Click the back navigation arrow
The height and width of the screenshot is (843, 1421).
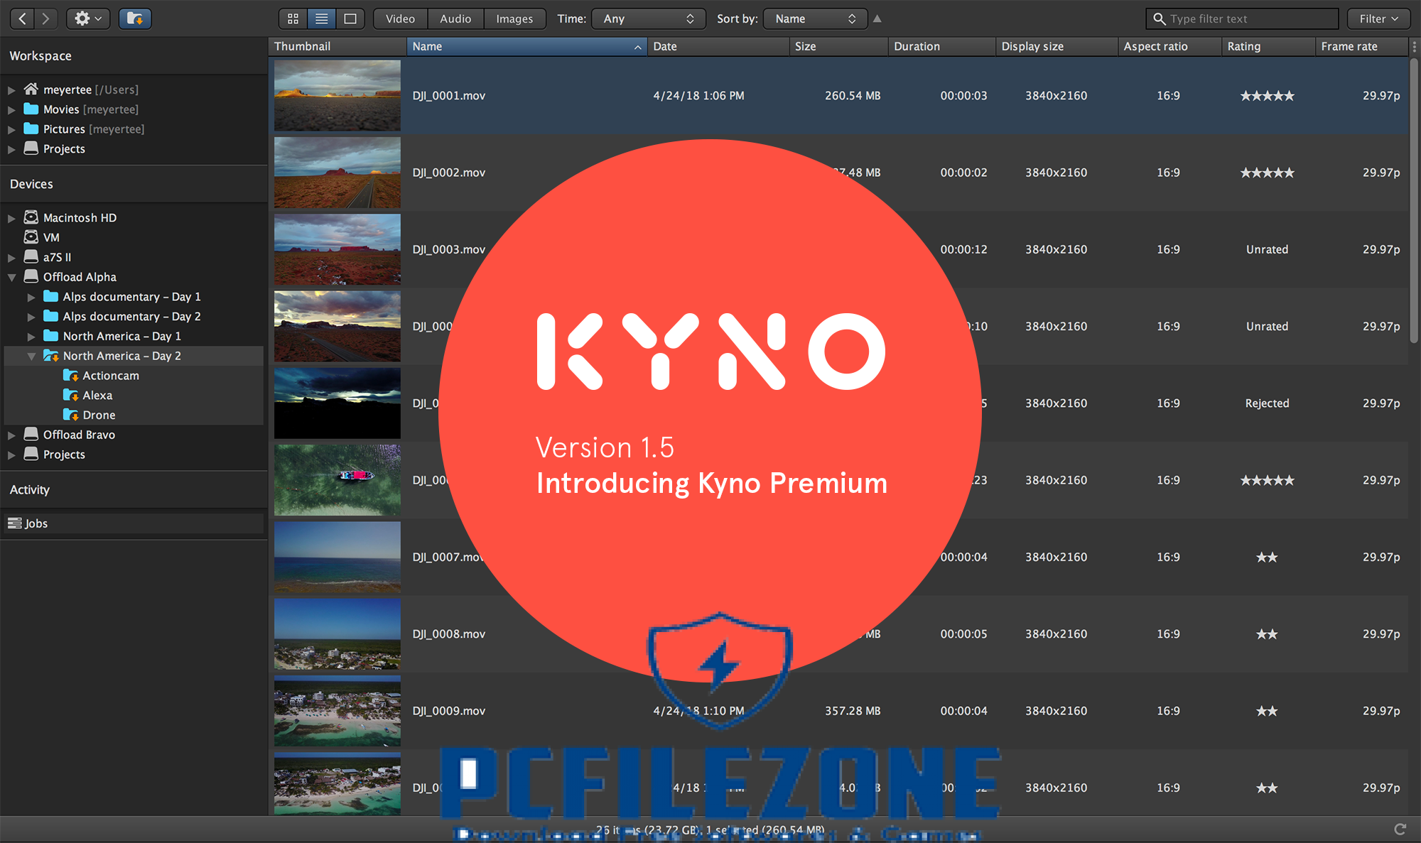coord(23,18)
